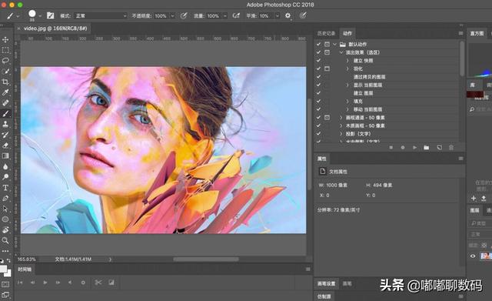Viewport: 492px width, 301px height.
Task: Open the blend 模式 dropdown showing 正常
Action: click(101, 15)
